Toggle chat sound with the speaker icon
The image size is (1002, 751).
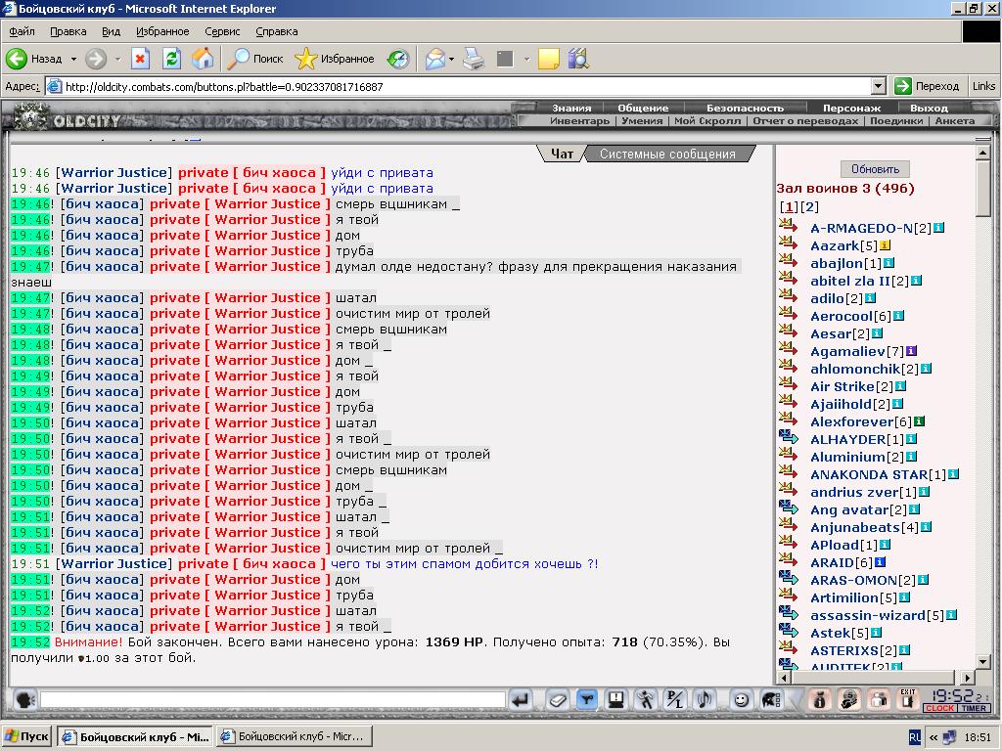pos(705,700)
